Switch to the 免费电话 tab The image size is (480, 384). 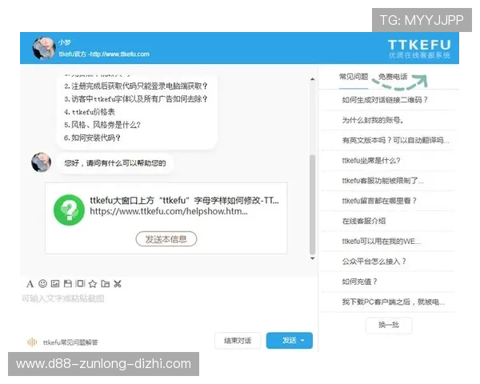click(393, 77)
